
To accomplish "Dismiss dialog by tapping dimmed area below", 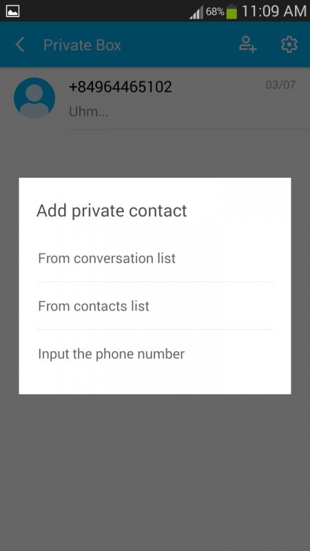I will (x=155, y=471).
